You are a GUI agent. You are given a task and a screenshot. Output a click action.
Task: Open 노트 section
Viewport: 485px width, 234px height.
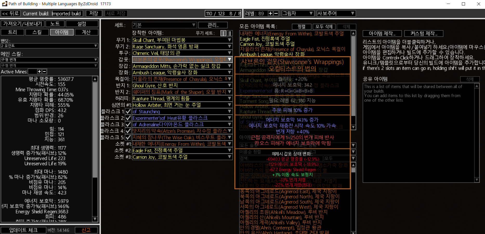click(55, 24)
